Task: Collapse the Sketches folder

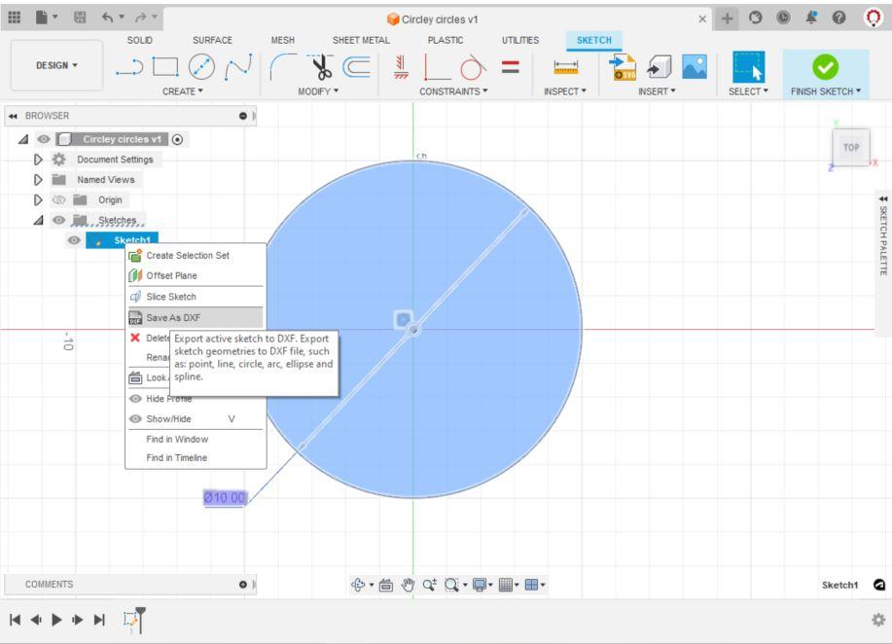Action: tap(38, 220)
